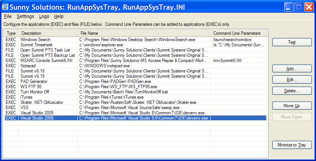Select the Visual Studio 2008 row
This screenshot has height=161, width=316.
point(136,118)
